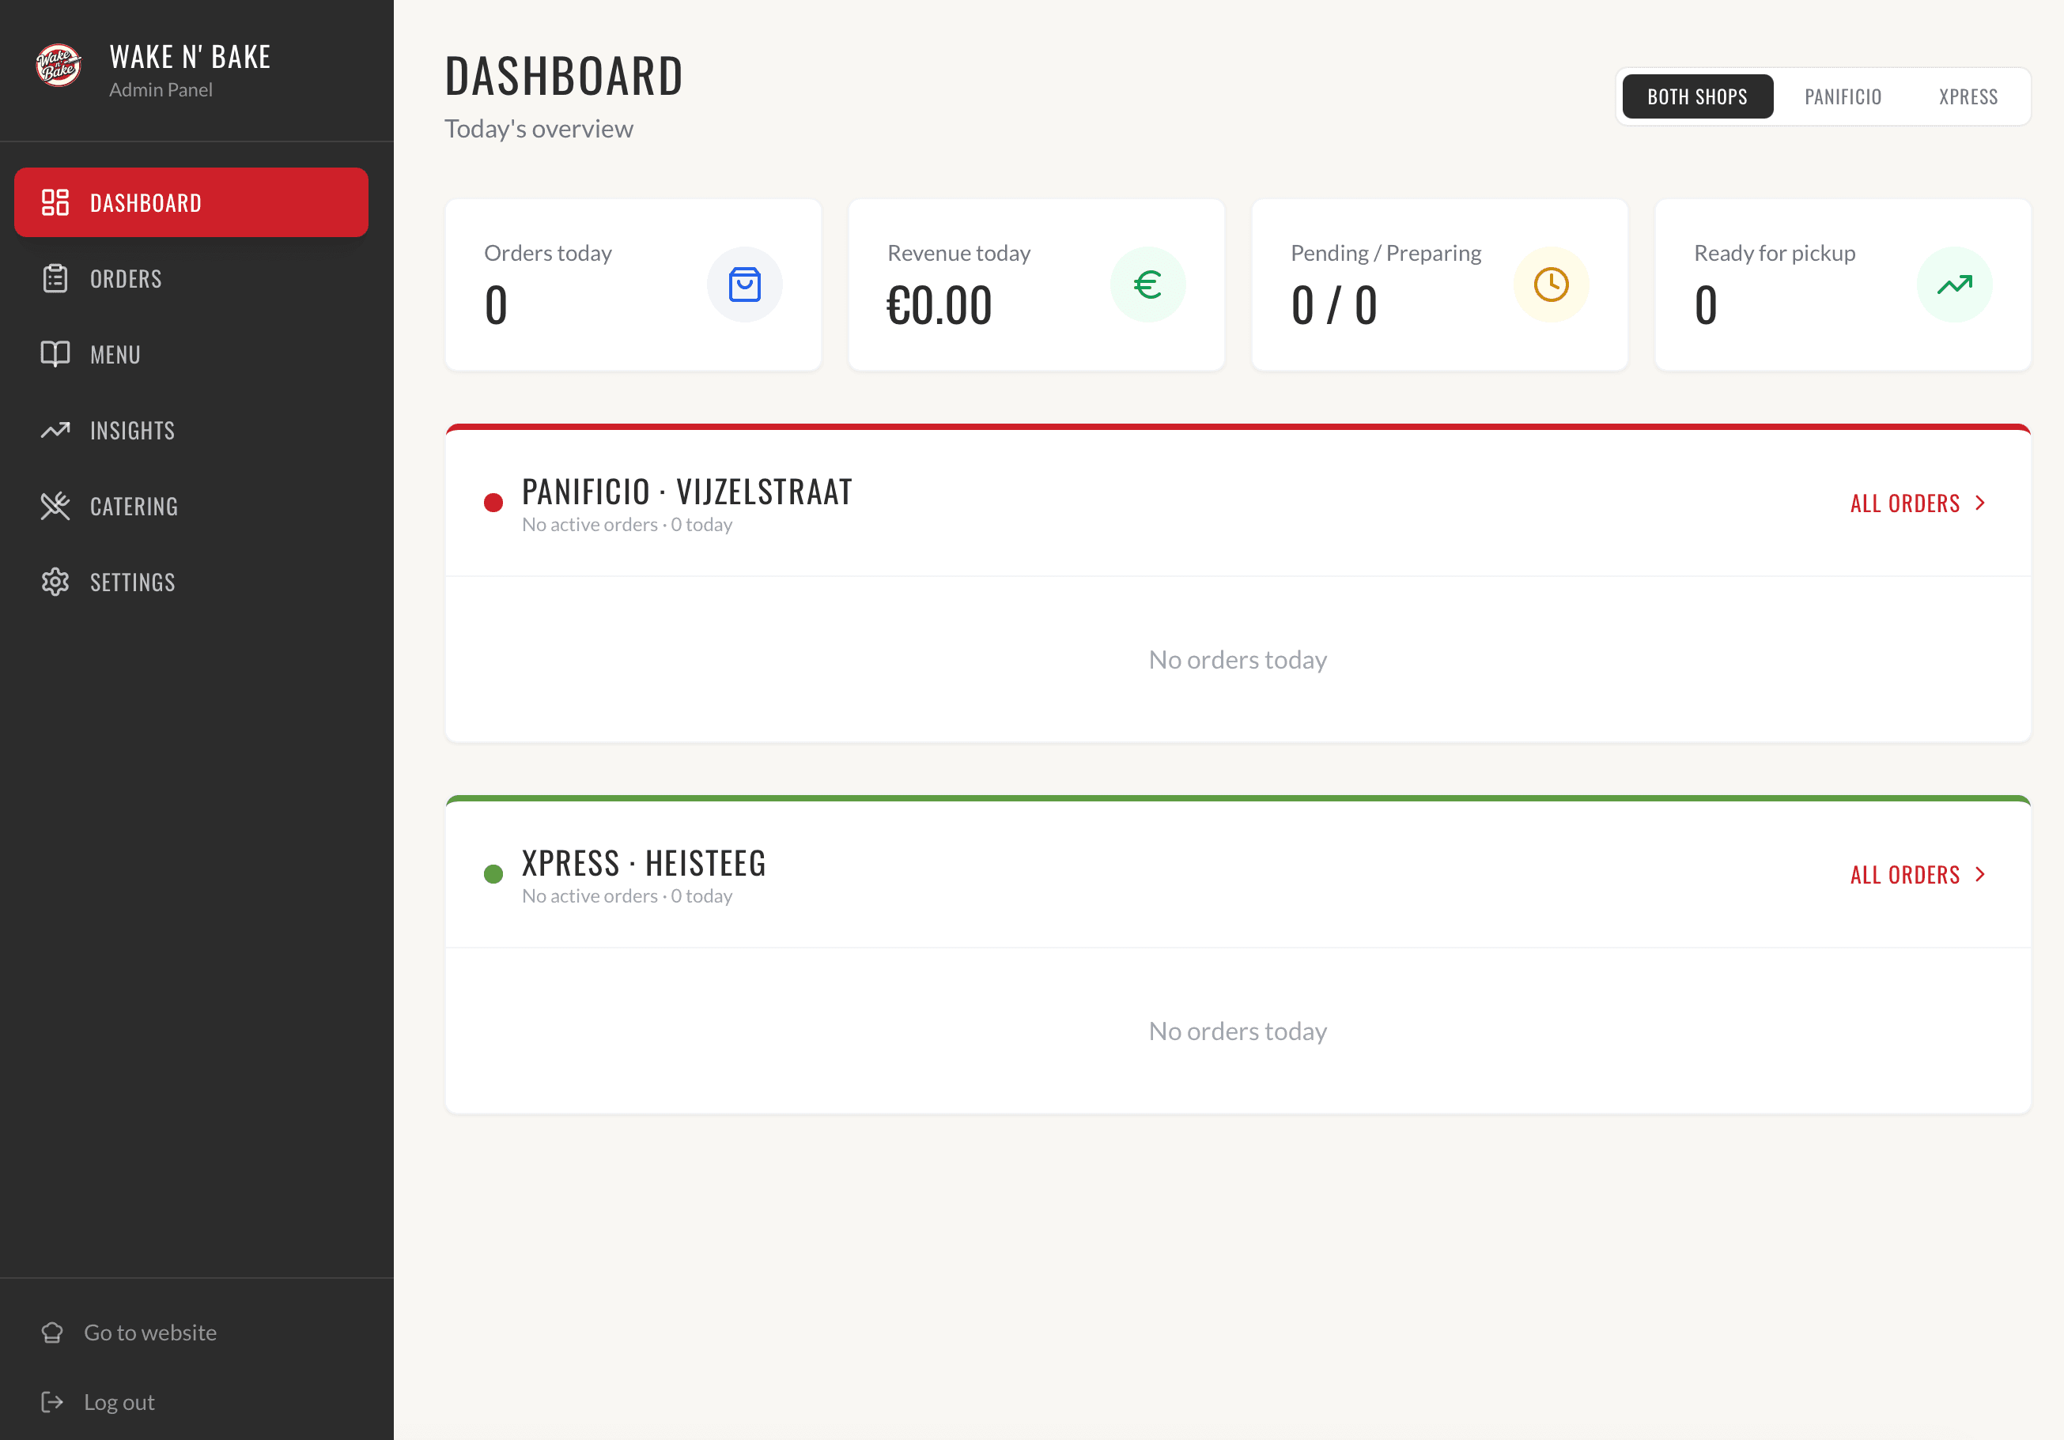Click the green status dot beside Xpress
Screen dimensions: 2064x1440
tap(493, 874)
